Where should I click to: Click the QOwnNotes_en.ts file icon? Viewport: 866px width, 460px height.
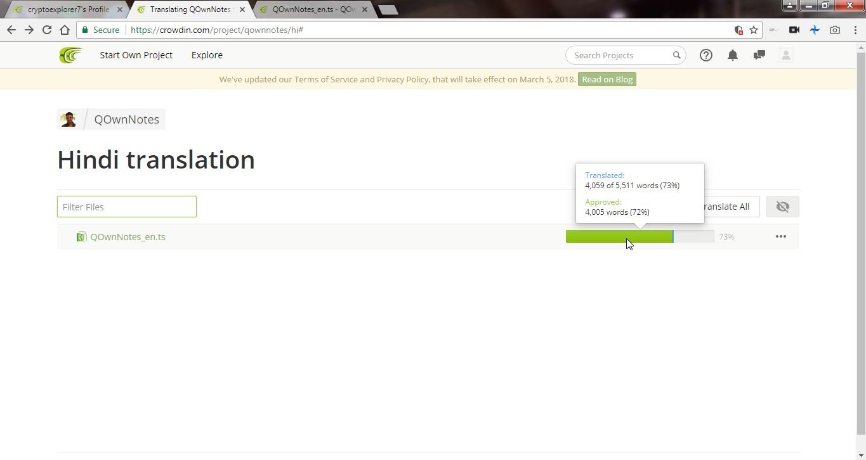[x=81, y=237]
